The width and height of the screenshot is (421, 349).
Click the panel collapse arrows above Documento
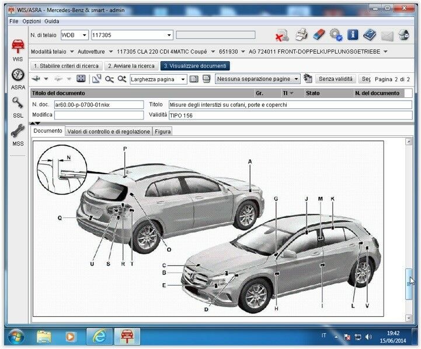coord(35,123)
